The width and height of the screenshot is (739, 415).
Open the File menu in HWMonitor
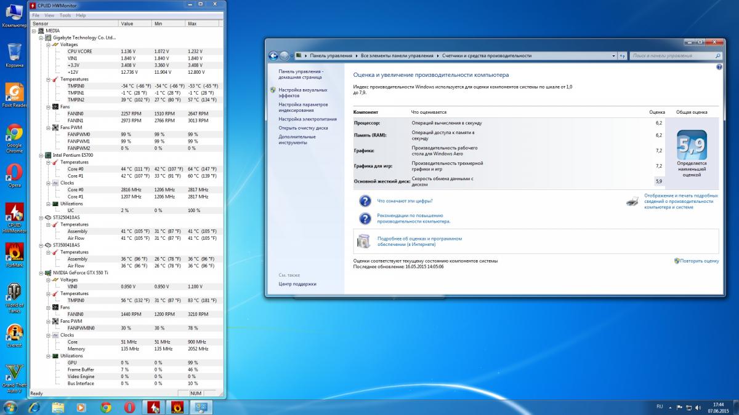click(x=35, y=15)
